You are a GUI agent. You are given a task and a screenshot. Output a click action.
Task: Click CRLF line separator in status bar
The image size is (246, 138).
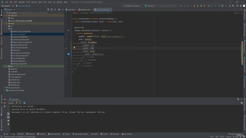pos(217,136)
